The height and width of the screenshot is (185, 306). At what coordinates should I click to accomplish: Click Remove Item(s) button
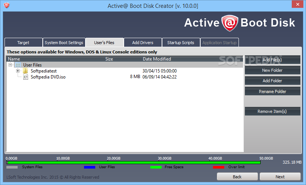tap(272, 111)
